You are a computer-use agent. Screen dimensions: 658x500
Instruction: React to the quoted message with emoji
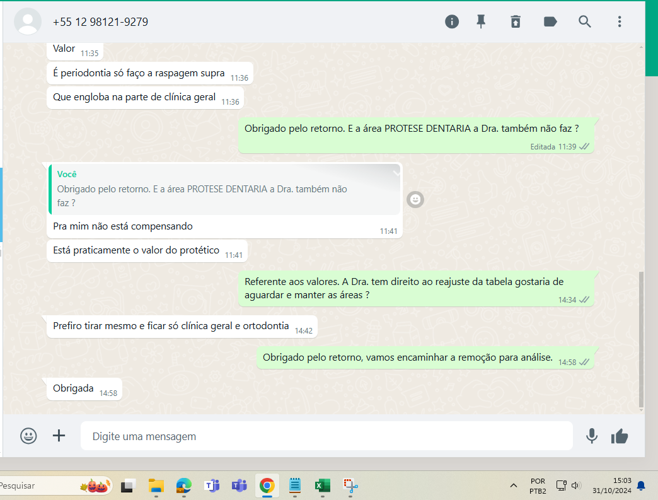415,199
